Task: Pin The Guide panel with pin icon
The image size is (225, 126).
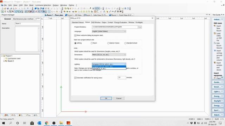Action: point(222,15)
